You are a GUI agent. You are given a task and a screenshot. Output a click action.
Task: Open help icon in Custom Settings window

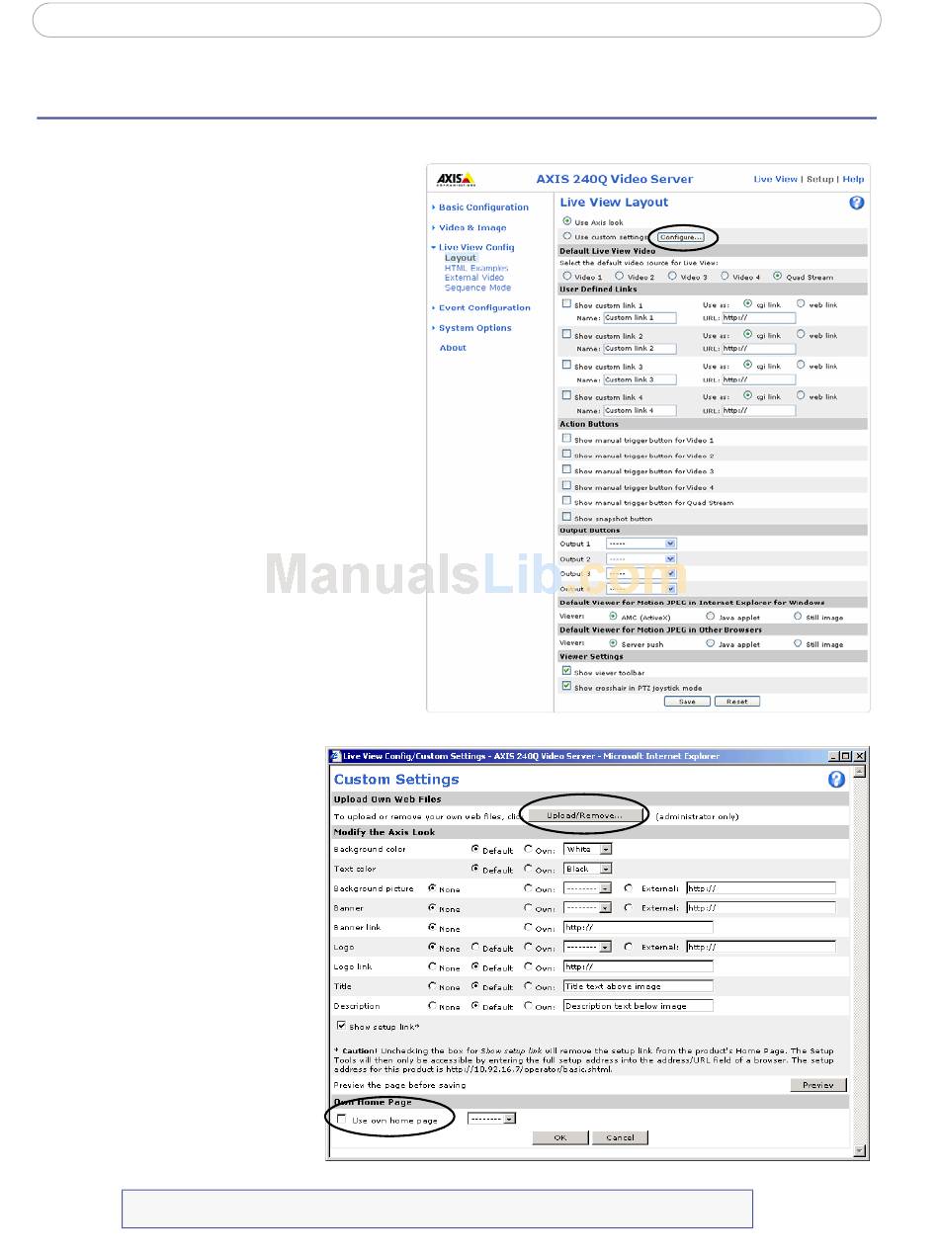837,780
